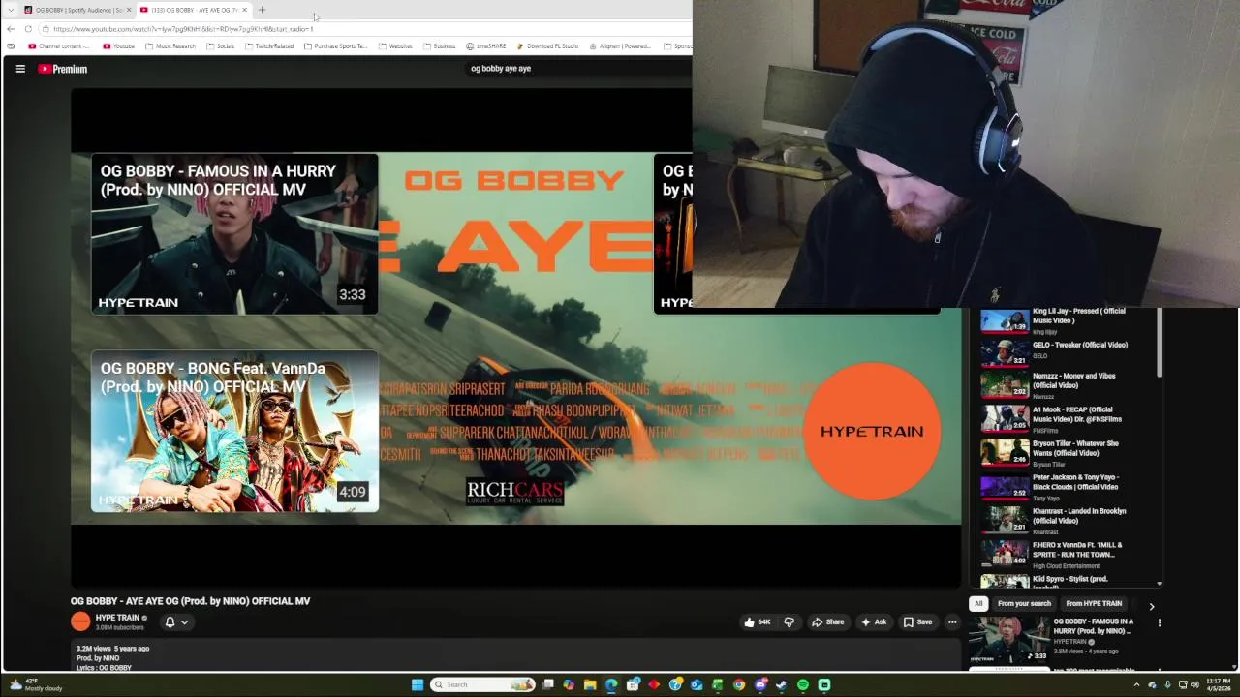Screen dimensions: 1240x697
Task: Click the playlist panel scrollbar
Action: [x=1159, y=344]
